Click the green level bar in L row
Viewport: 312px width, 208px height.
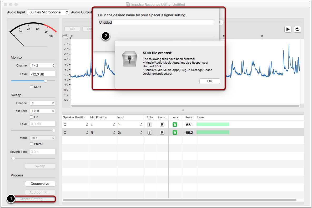(213, 124)
